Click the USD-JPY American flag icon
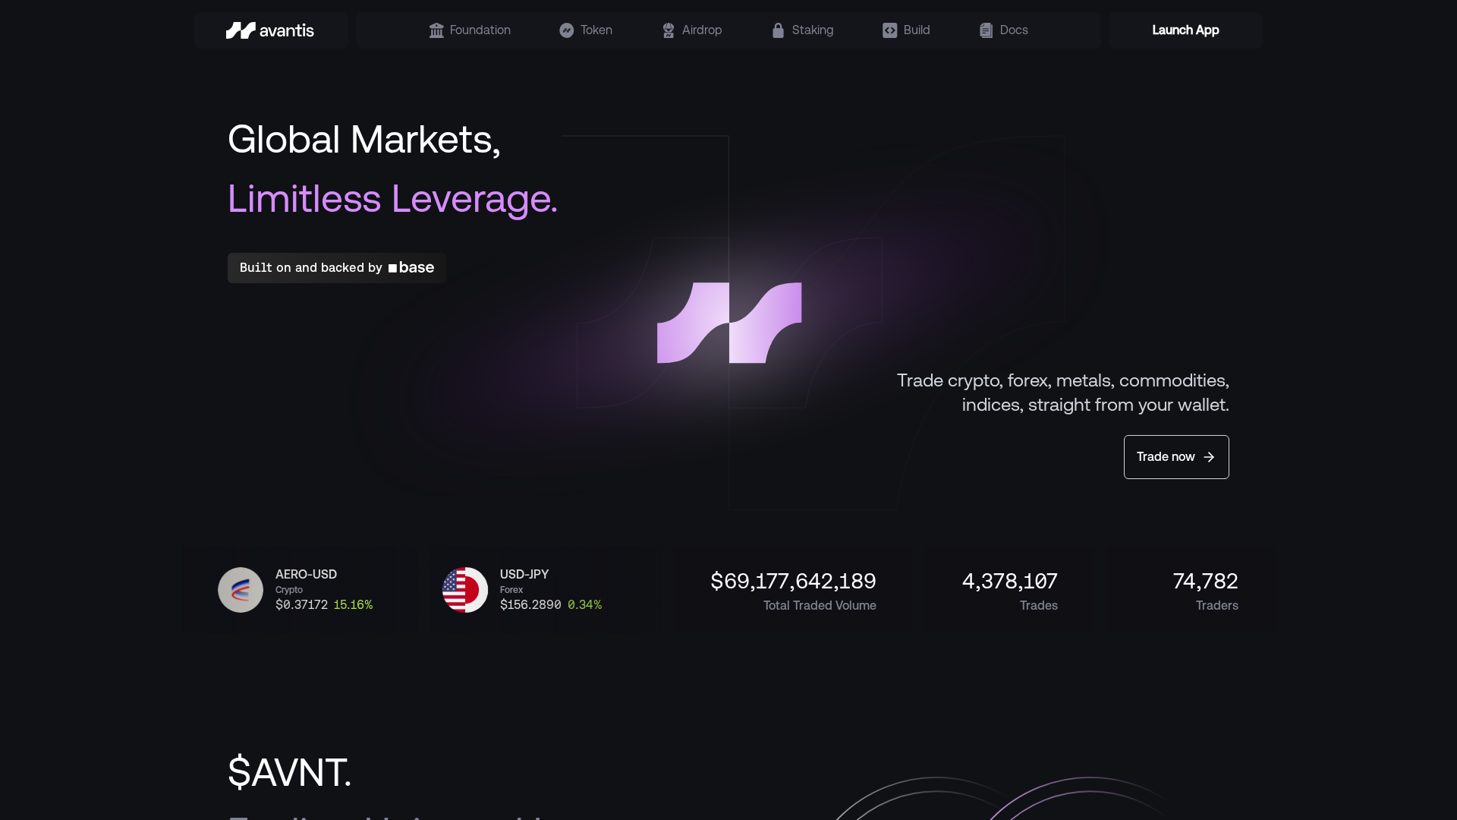This screenshot has width=1457, height=820. (464, 589)
